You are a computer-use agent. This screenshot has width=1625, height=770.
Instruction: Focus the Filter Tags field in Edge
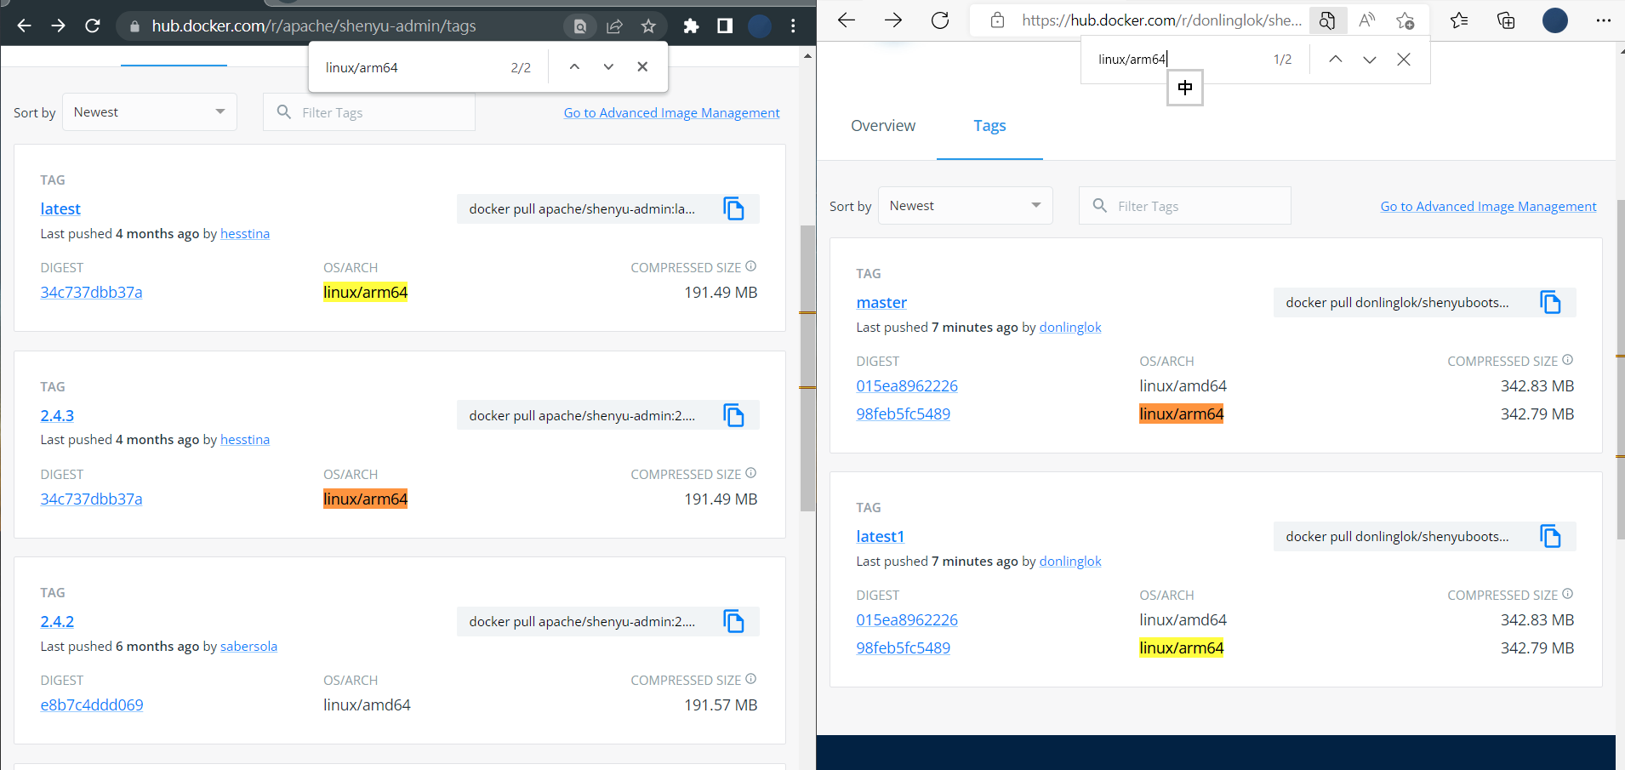point(1185,206)
